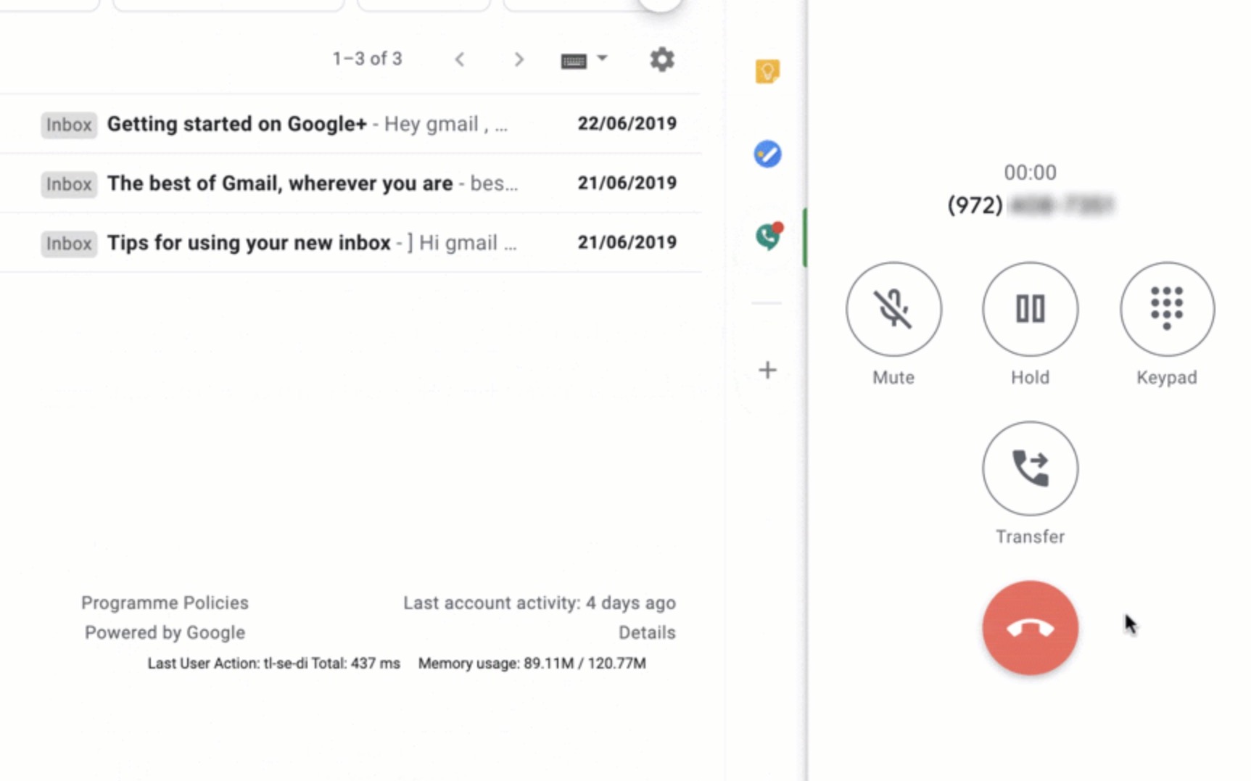Open email Tips for using your new inbox
This screenshot has height=781, width=1251.
coord(350,243)
